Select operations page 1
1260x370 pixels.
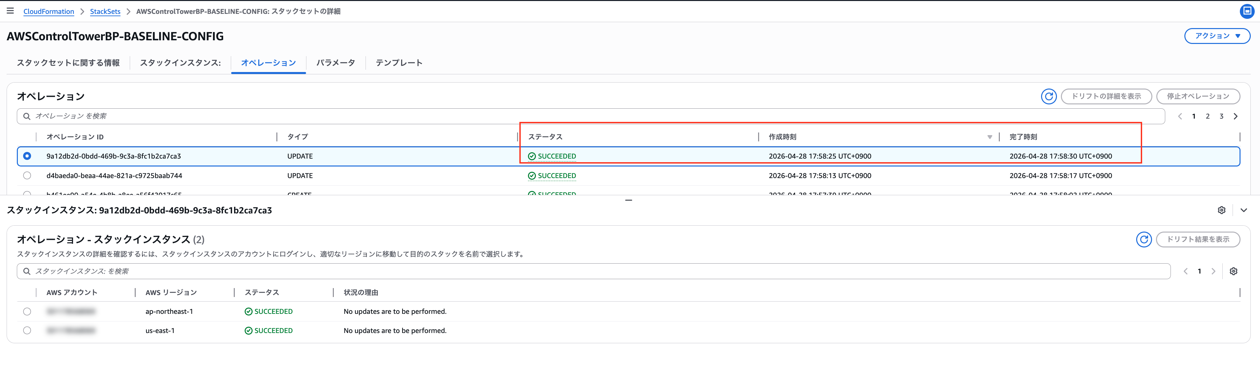(x=1194, y=117)
